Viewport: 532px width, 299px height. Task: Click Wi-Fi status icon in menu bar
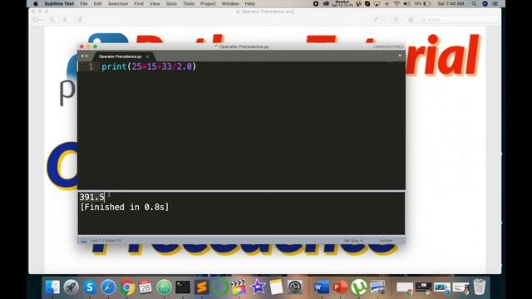point(397,3)
